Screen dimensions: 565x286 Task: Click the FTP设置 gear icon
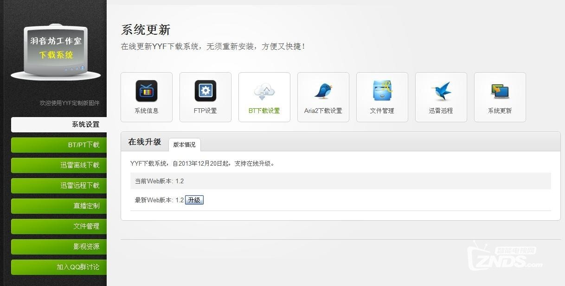click(x=205, y=91)
